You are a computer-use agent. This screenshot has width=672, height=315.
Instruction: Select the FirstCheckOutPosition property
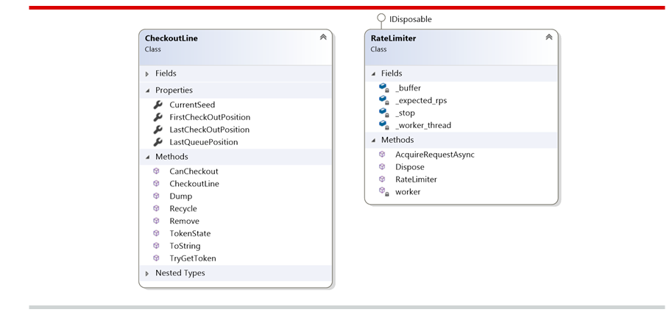point(210,117)
